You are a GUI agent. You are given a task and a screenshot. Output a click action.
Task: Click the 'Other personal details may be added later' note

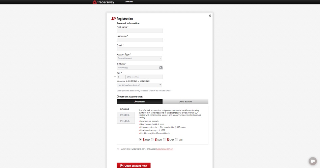click(x=143, y=91)
